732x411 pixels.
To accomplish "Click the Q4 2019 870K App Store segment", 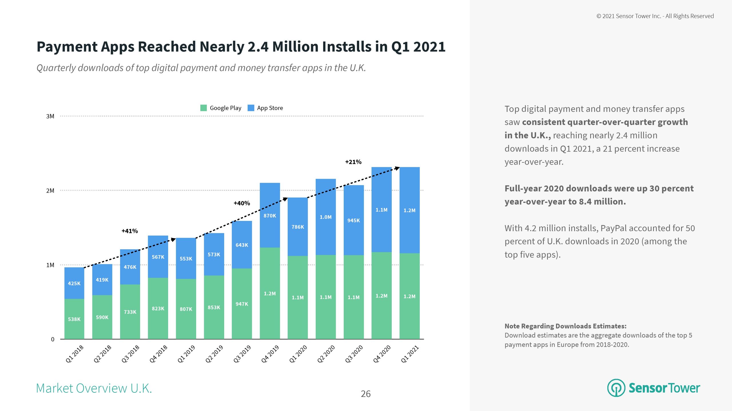I will pyautogui.click(x=270, y=215).
